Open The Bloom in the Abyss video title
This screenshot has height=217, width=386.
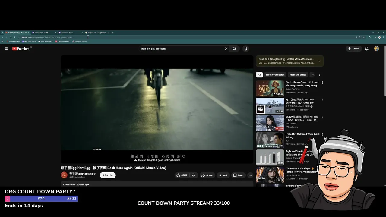pos(301,170)
